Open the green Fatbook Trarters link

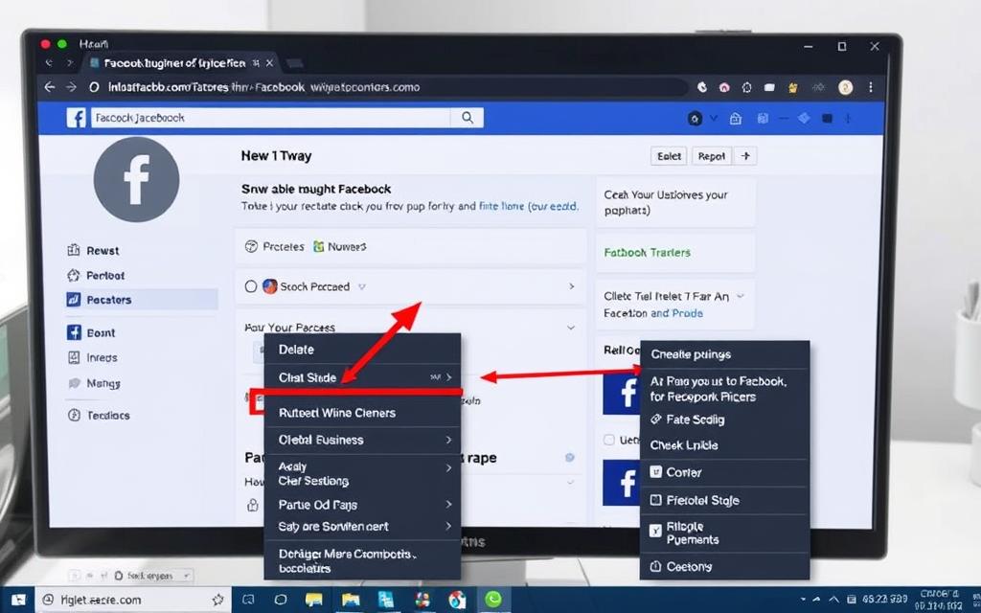tap(647, 253)
